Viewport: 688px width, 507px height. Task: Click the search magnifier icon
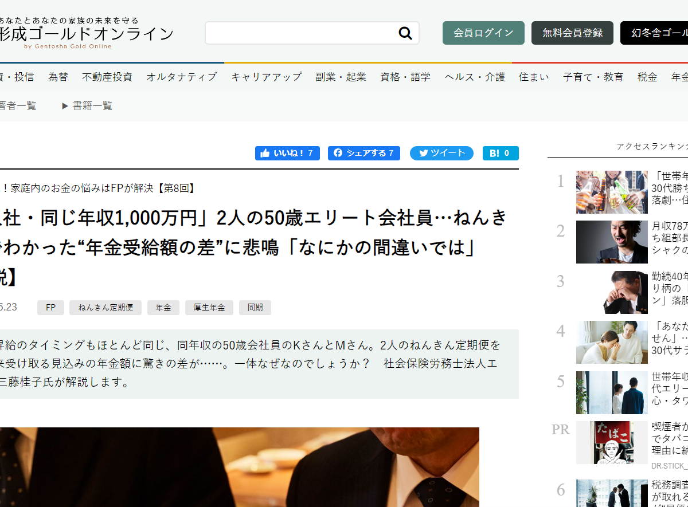click(405, 33)
